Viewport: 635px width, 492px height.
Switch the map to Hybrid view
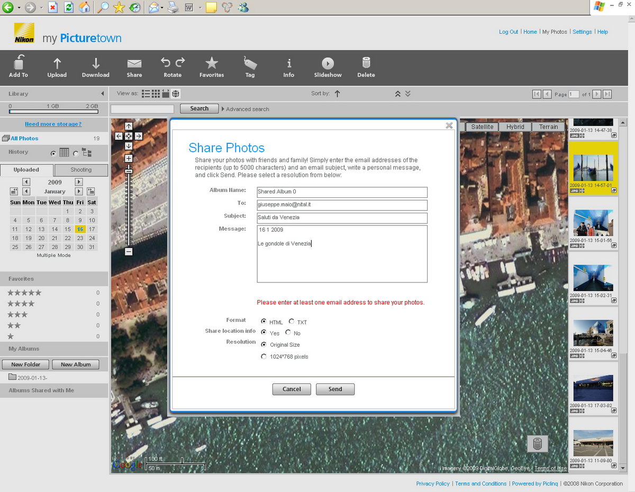[x=515, y=126]
